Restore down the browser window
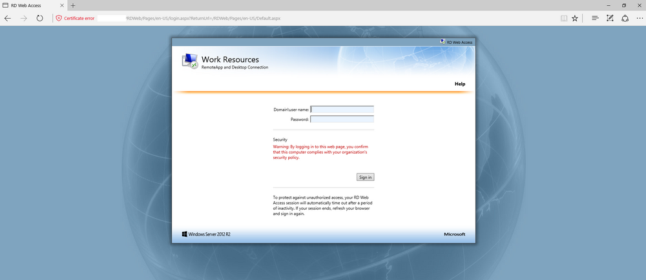 click(x=624, y=5)
